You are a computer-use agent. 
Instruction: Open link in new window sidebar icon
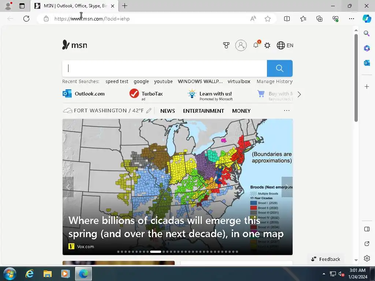tap(367, 244)
